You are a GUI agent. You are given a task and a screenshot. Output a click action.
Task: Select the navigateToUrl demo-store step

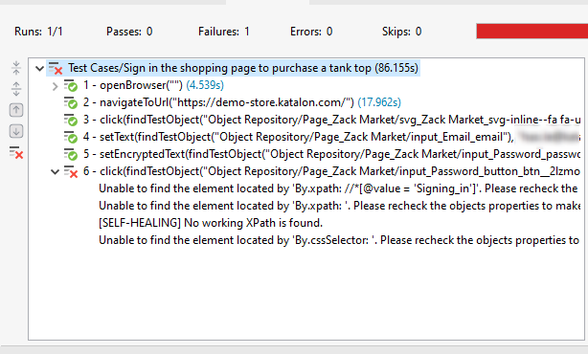[x=242, y=102]
